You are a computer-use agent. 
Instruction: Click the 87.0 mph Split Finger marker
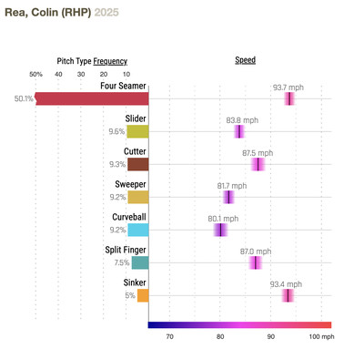pos(256,262)
